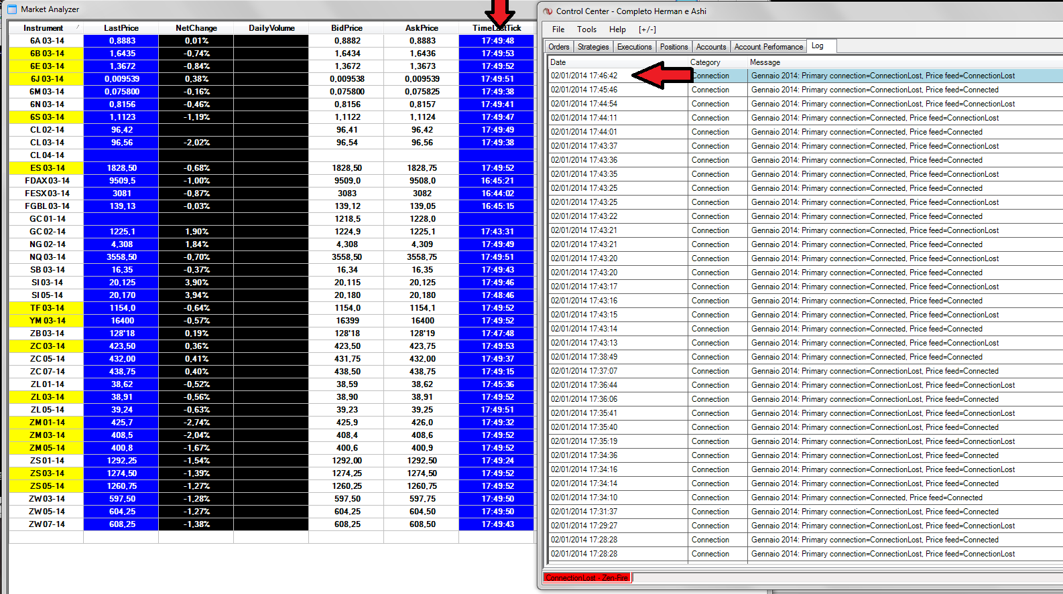Click the LastPrice value 16400 for YM
The width and height of the screenshot is (1063, 594).
coord(121,321)
